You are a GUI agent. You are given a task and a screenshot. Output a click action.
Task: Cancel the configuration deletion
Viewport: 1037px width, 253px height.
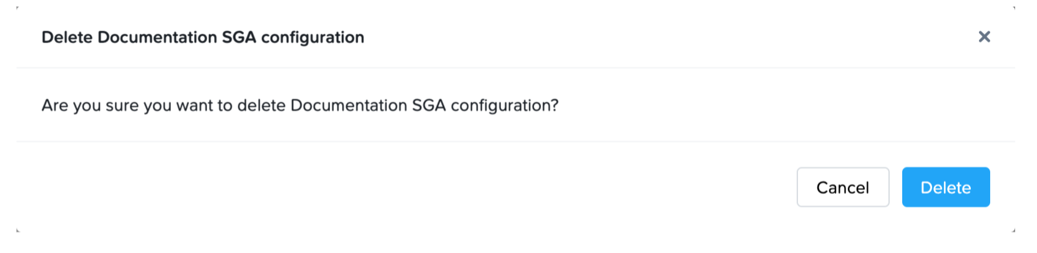[842, 187]
